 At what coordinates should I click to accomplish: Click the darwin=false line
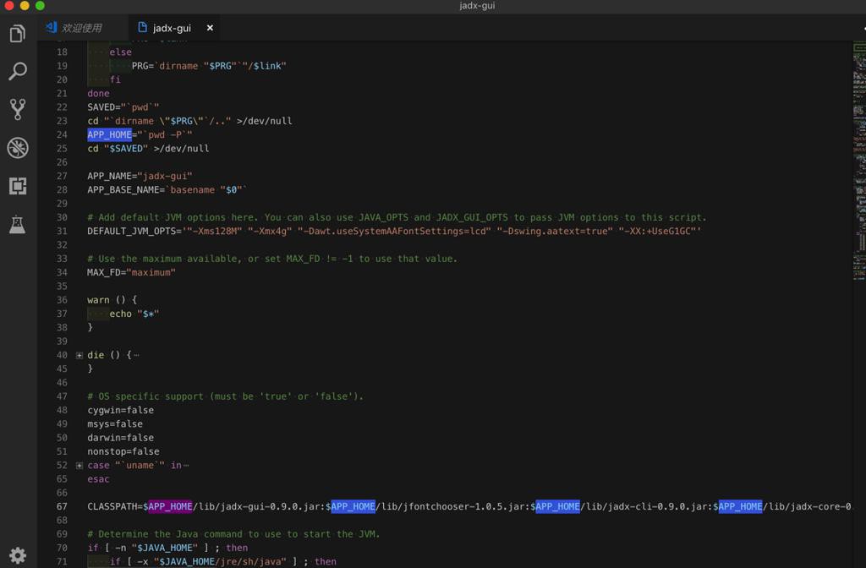tap(120, 438)
